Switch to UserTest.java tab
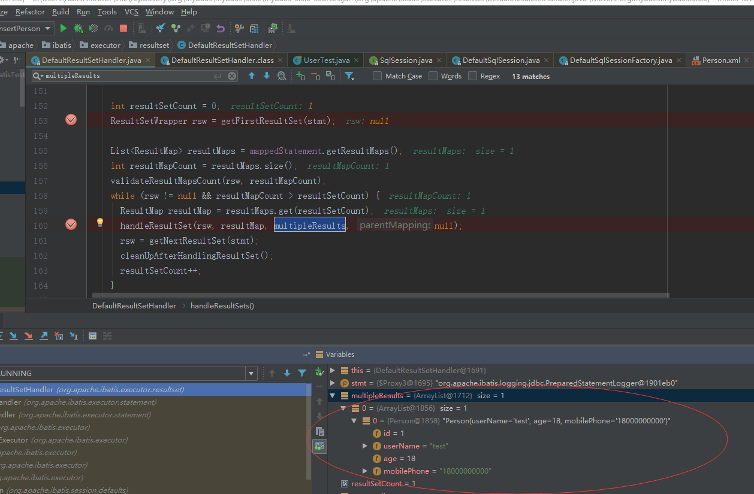The height and width of the screenshot is (494, 754). 326,60
